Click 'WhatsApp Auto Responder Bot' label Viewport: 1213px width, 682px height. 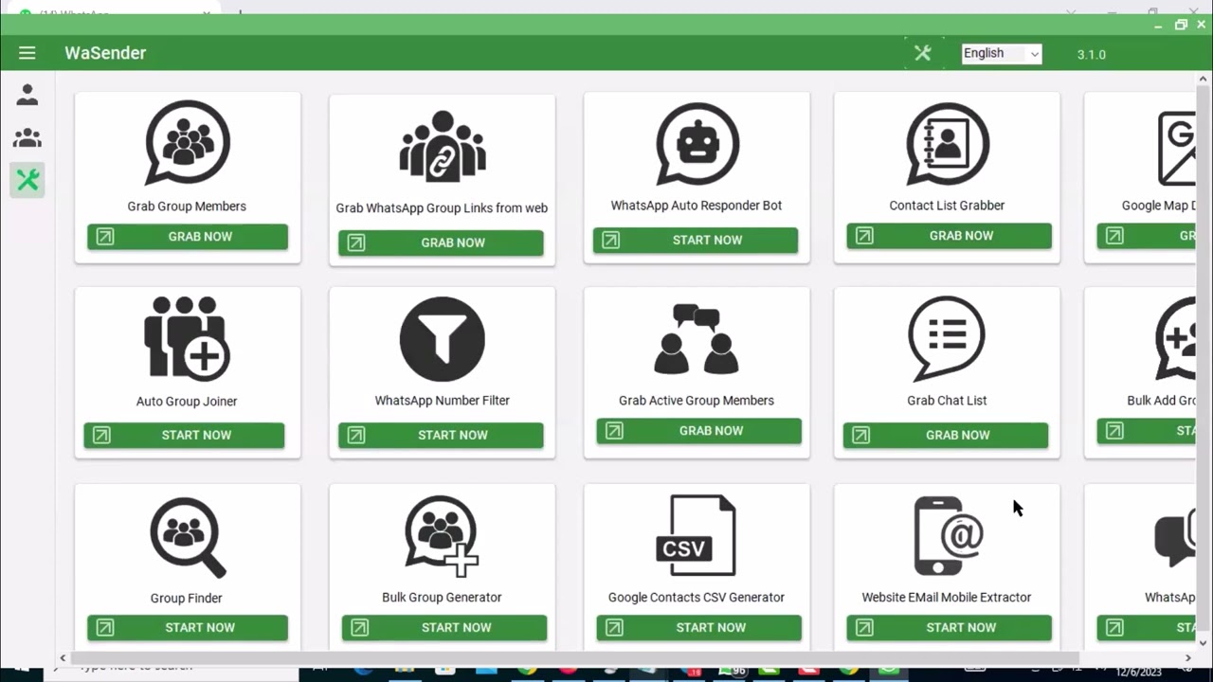coord(697,206)
